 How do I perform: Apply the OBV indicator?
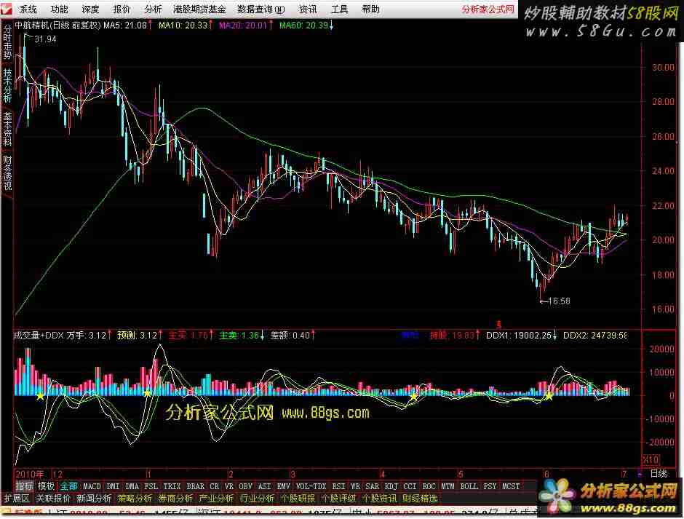tap(246, 486)
